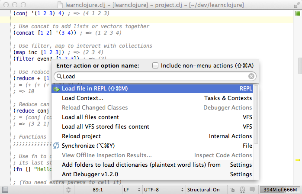302x194 pixels.
Task: Click the 'Inspect Code Actions' group label
Action: tap(223, 155)
